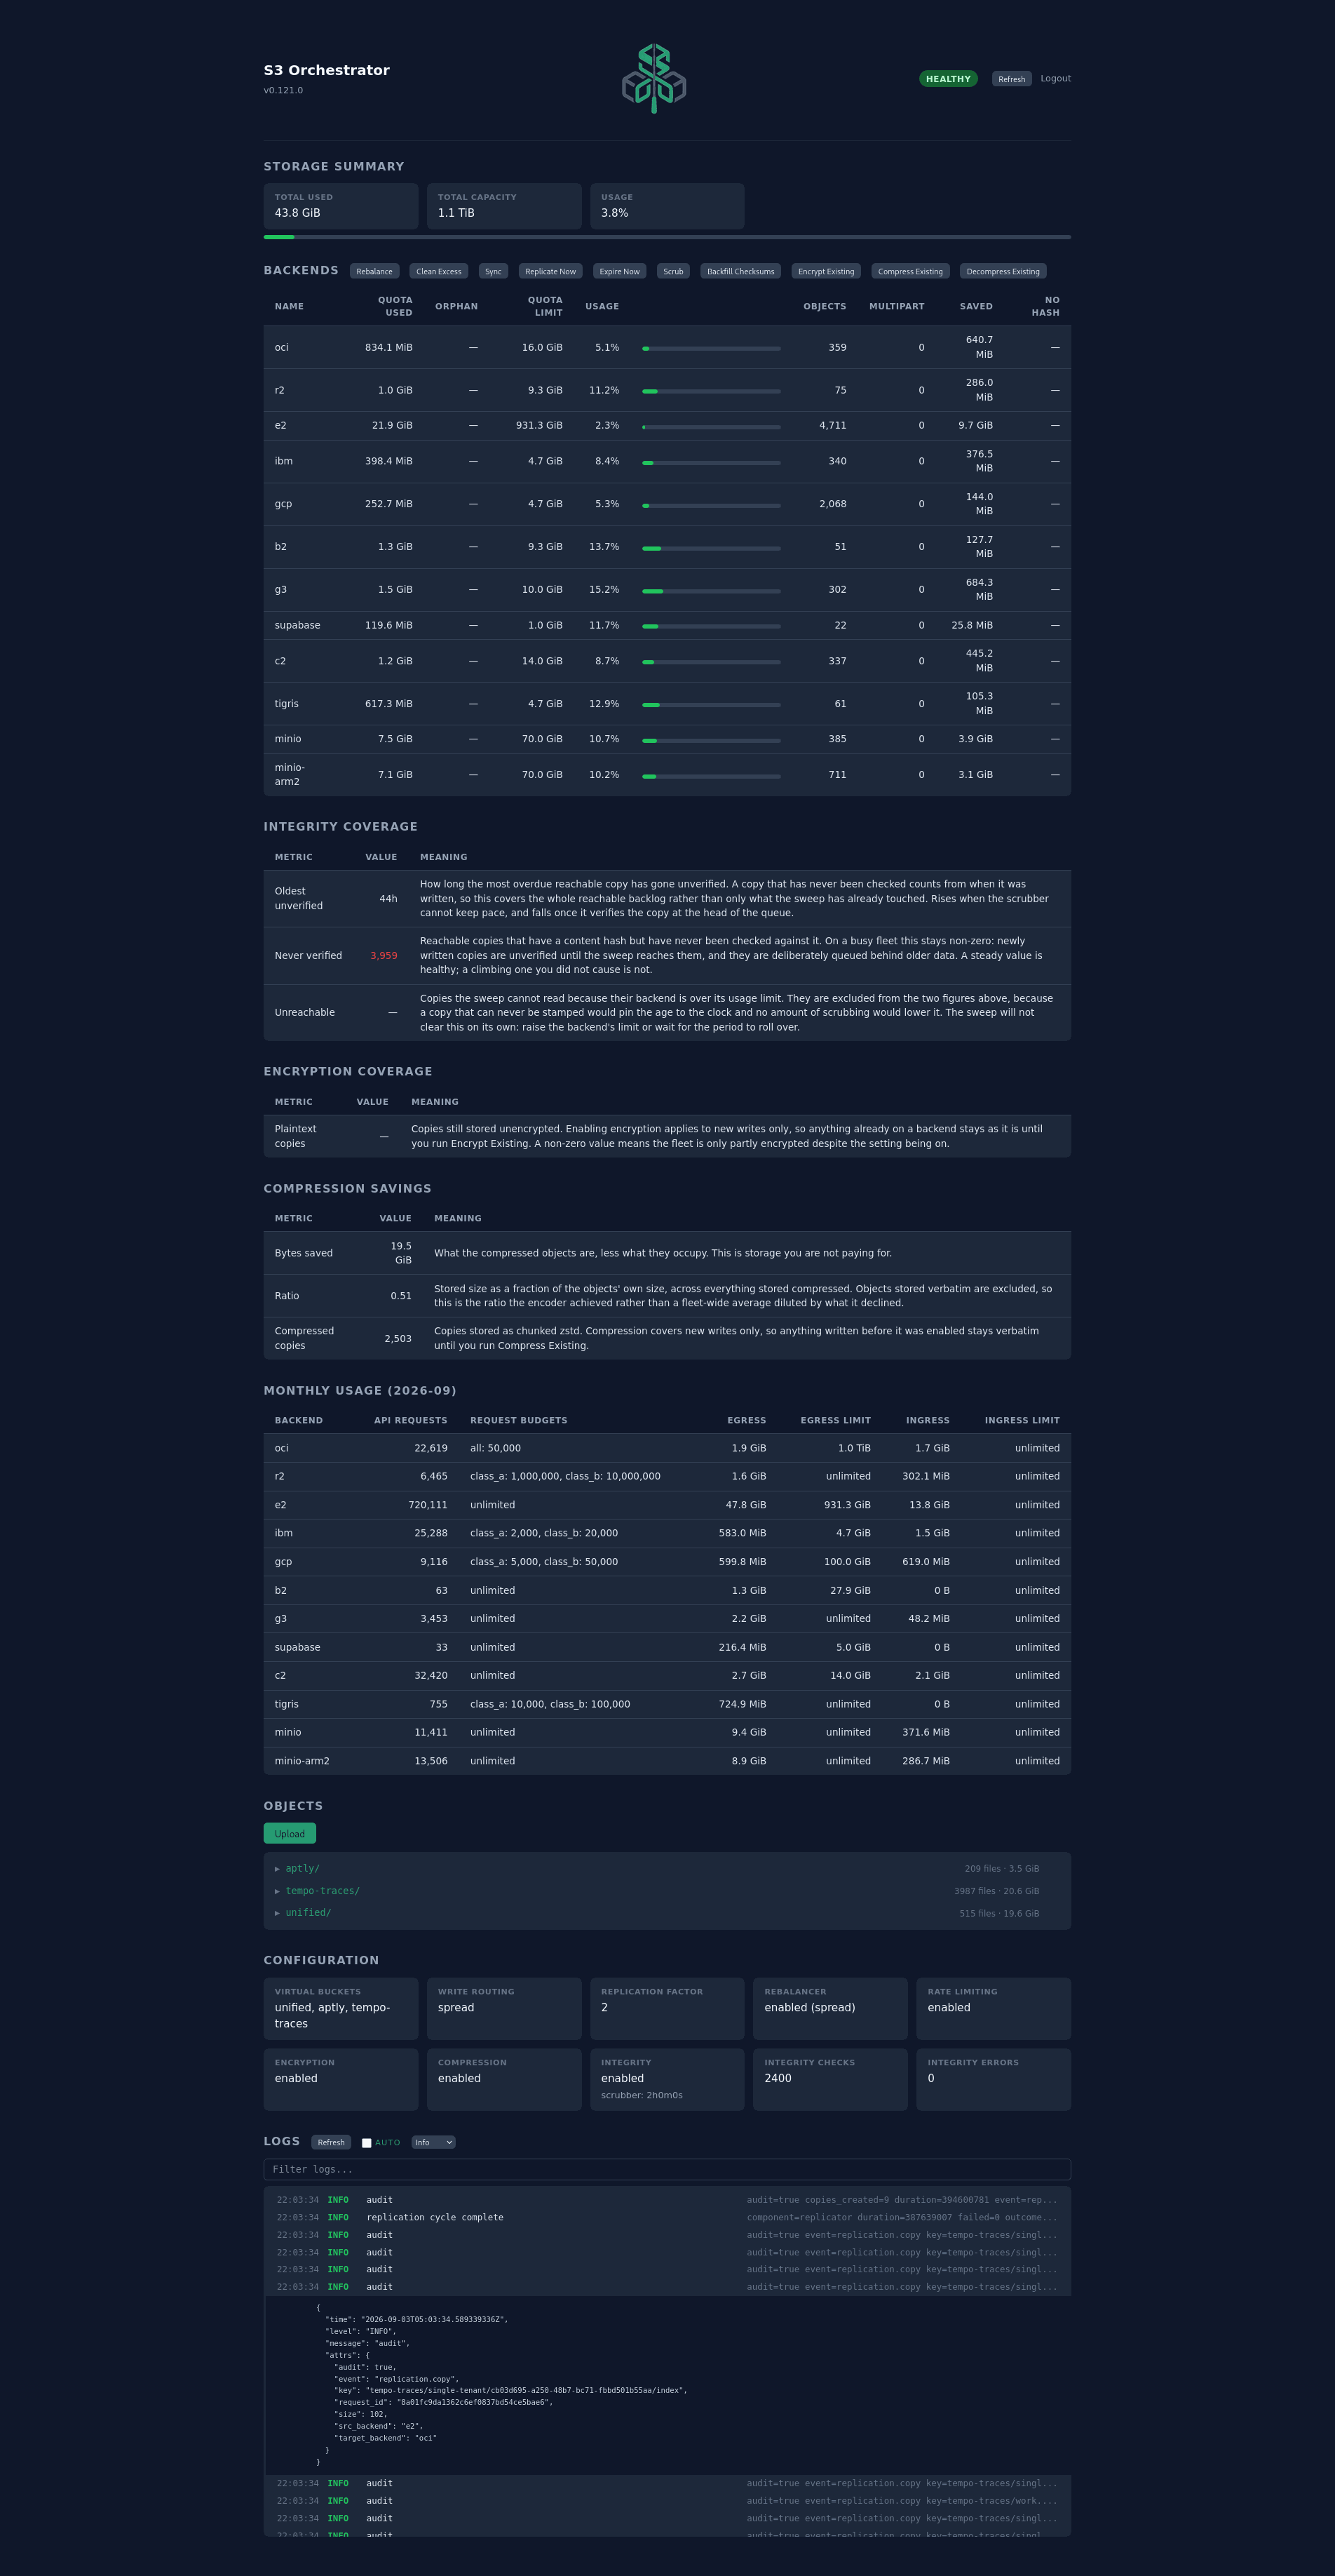Click the WRITE ROUTING spread card
Screen dimensions: 1335x2576
tap(503, 2008)
